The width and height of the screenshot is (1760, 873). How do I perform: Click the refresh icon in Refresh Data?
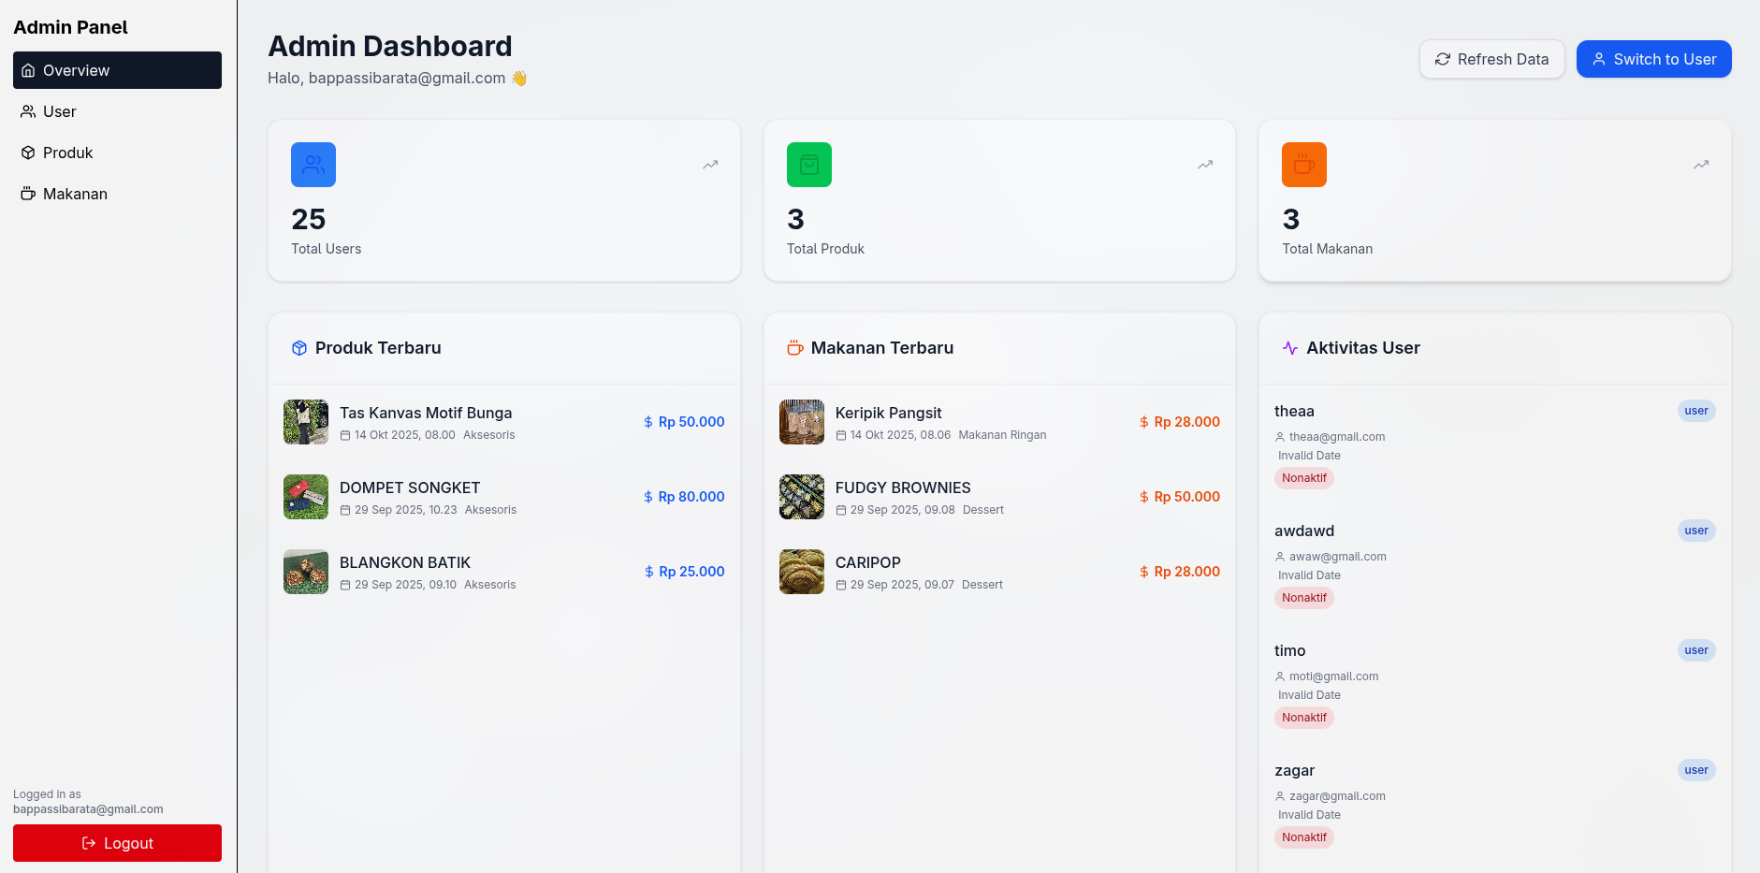point(1443,59)
